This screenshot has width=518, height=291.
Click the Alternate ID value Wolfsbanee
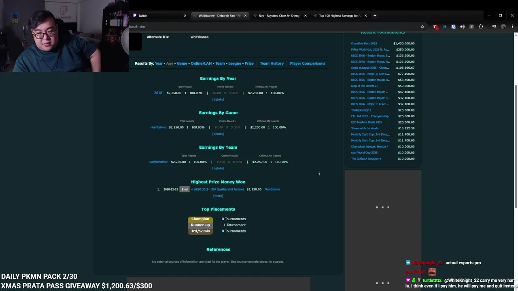pyautogui.click(x=200, y=37)
